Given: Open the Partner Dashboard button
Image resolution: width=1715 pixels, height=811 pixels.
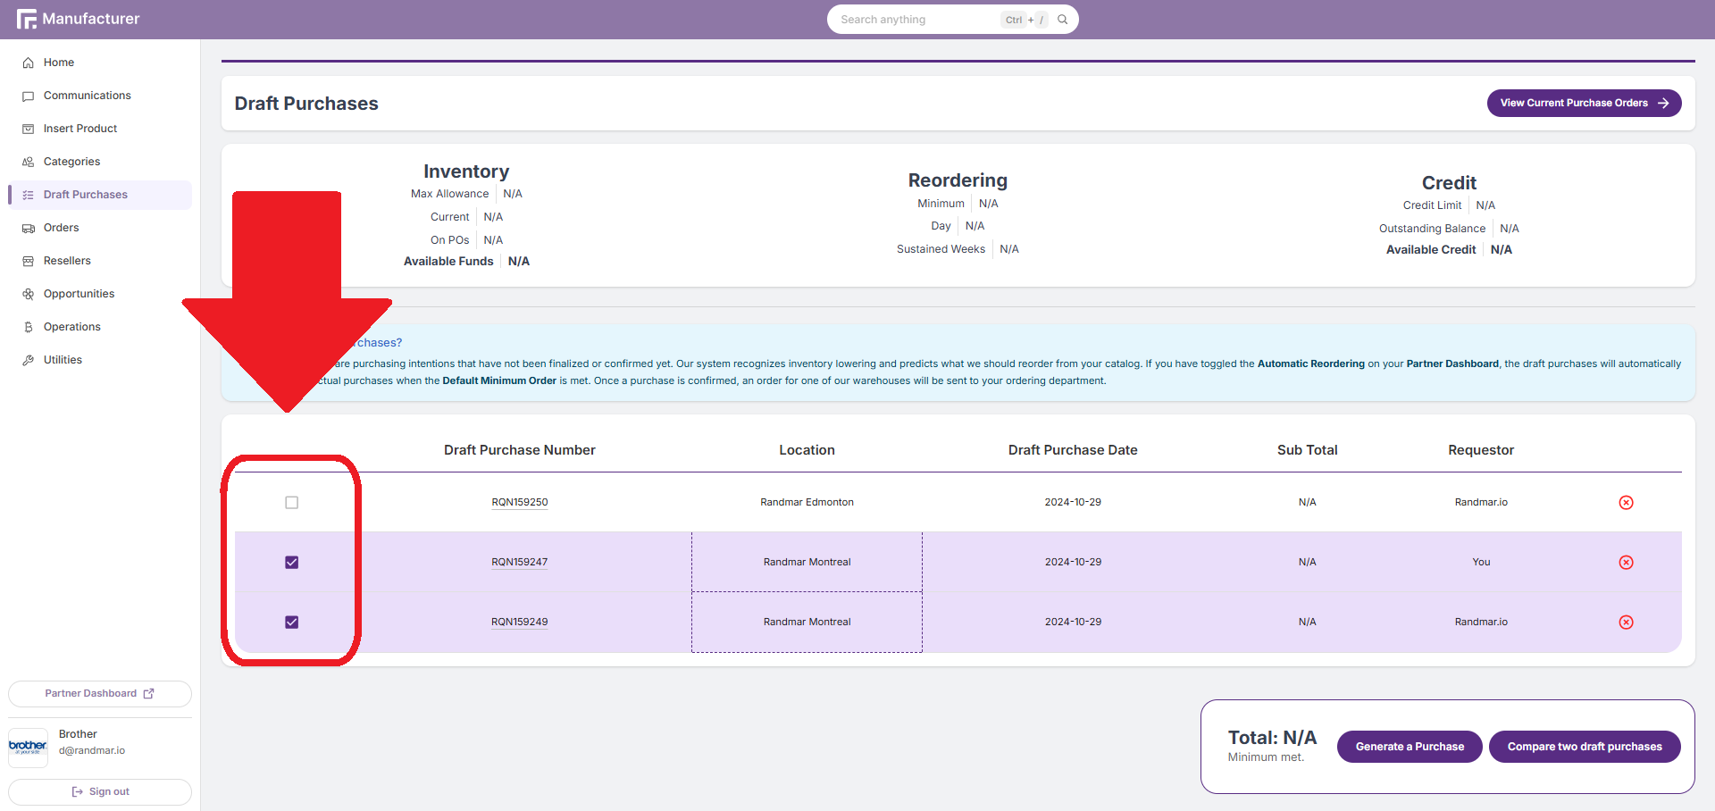Looking at the screenshot, I should click(100, 694).
